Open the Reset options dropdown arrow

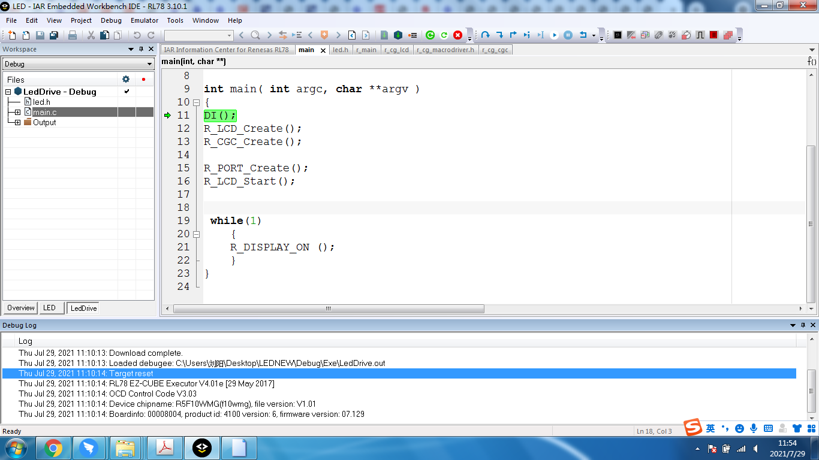click(x=594, y=35)
